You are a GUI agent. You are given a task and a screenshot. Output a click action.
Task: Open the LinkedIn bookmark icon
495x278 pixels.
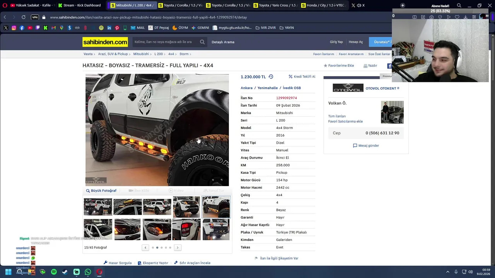coord(109,28)
